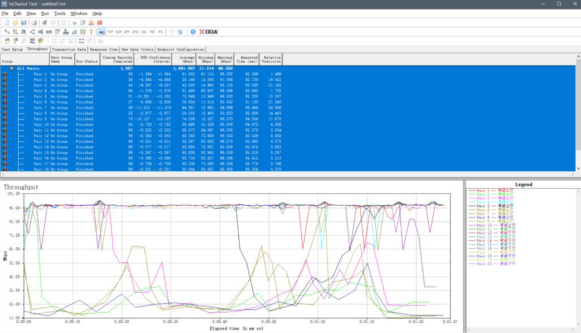Toggle the EP1 filter button

[127, 32]
